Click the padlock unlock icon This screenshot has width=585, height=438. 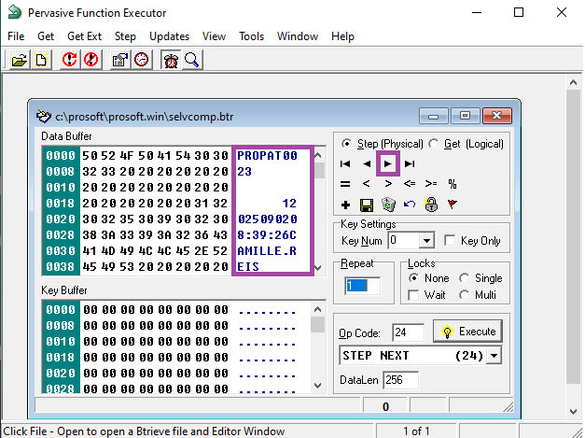431,205
